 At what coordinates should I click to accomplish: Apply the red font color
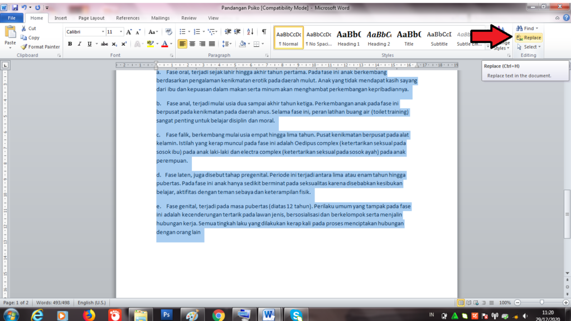point(164,44)
